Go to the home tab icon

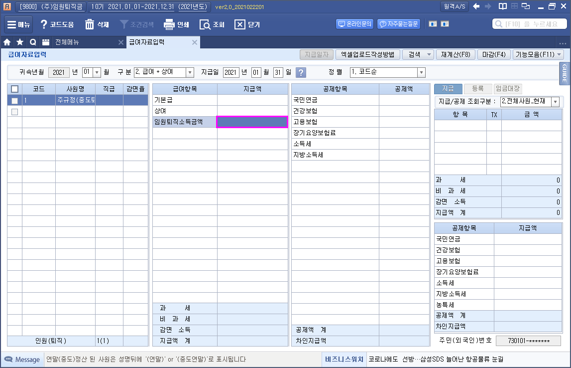click(7, 42)
